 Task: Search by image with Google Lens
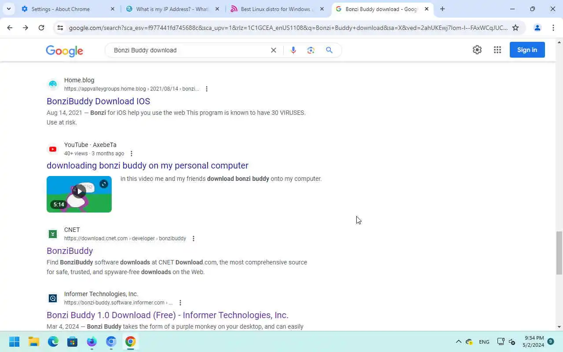[311, 50]
